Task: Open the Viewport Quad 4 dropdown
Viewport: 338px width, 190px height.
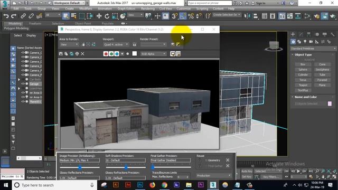Action: pos(116,44)
